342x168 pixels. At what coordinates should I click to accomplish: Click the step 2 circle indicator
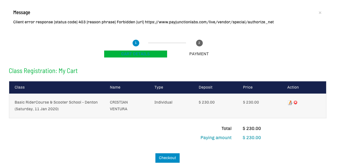(x=199, y=43)
